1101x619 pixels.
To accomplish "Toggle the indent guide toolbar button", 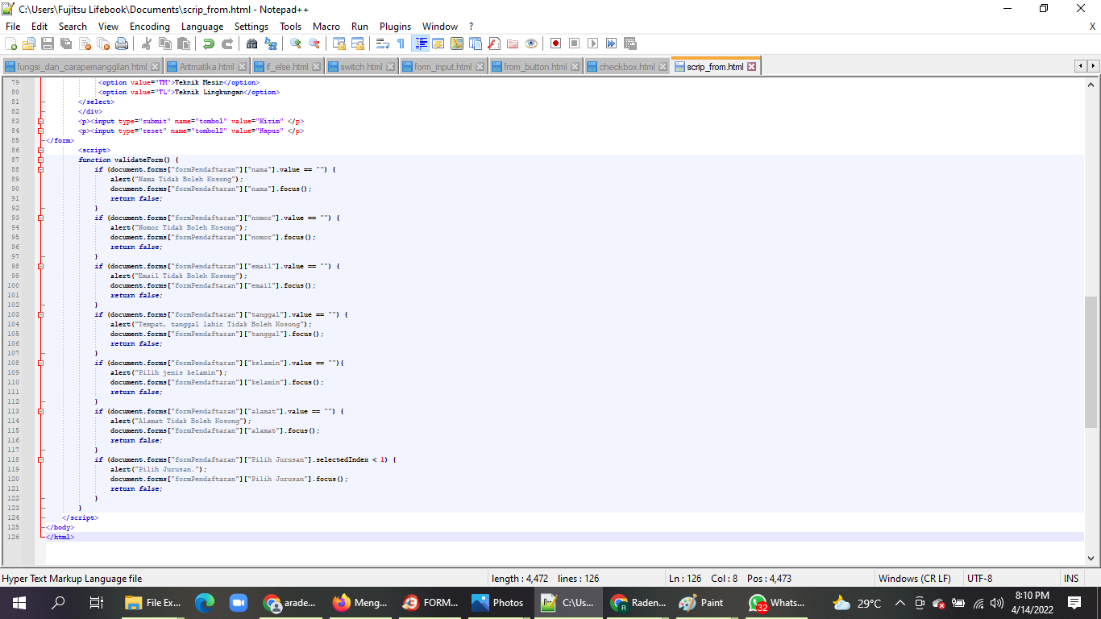I will point(420,44).
